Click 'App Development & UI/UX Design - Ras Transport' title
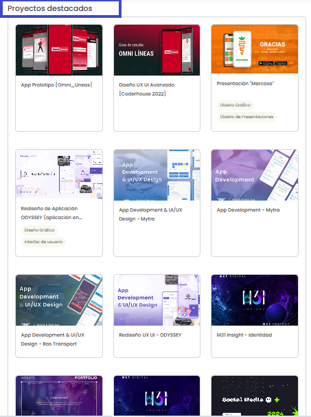Screen dimensions: 311x417 pos(53,339)
